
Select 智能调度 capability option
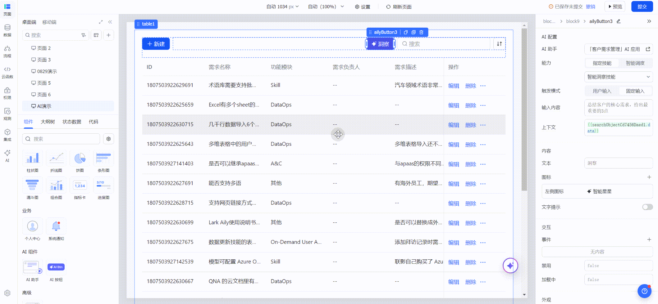click(x=635, y=63)
